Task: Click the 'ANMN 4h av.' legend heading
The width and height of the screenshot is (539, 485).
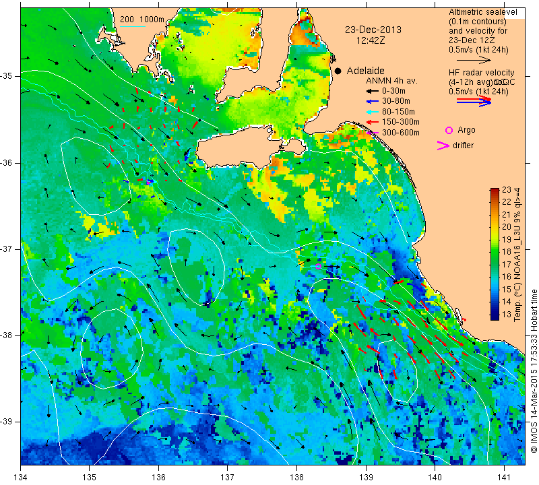Action: (391, 81)
